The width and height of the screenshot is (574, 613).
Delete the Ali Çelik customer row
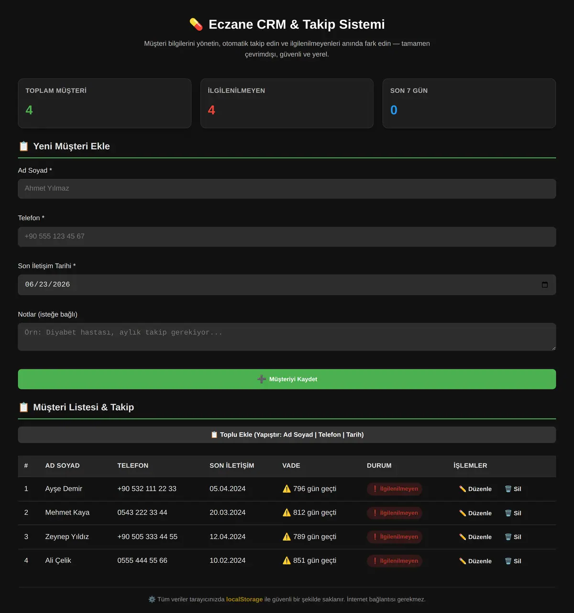point(513,561)
